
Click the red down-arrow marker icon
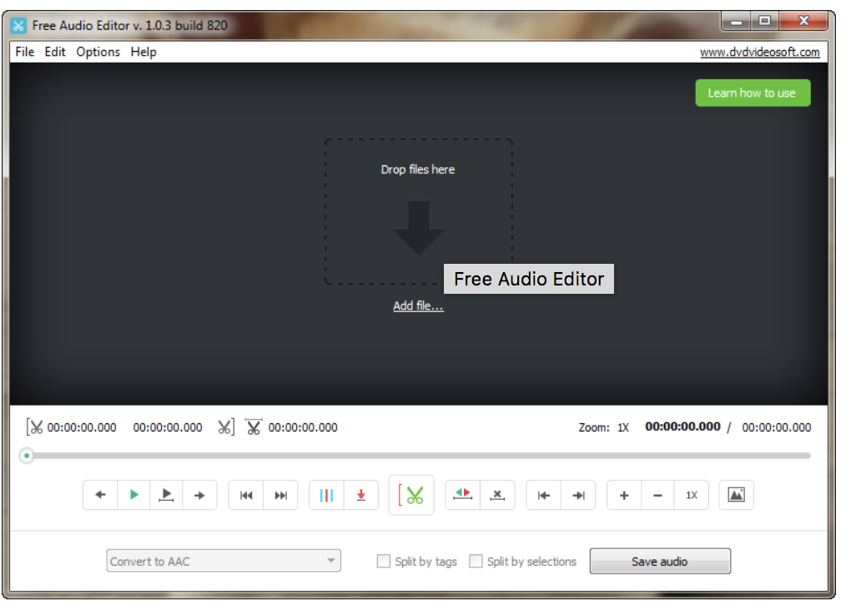361,495
